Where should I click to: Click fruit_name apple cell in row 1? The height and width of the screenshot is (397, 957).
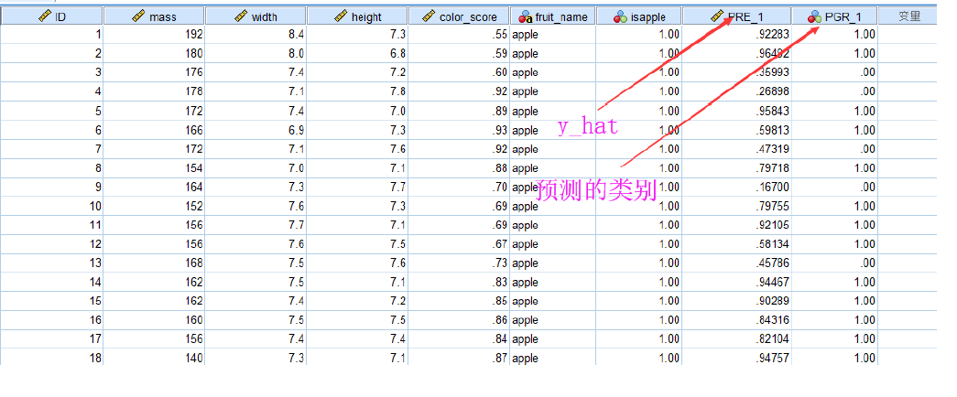click(x=553, y=35)
